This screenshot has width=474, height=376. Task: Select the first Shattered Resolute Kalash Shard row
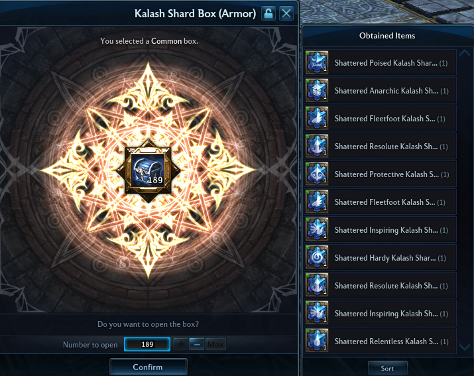[381, 147]
